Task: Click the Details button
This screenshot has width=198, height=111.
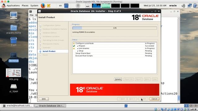Action: (x=118, y=79)
